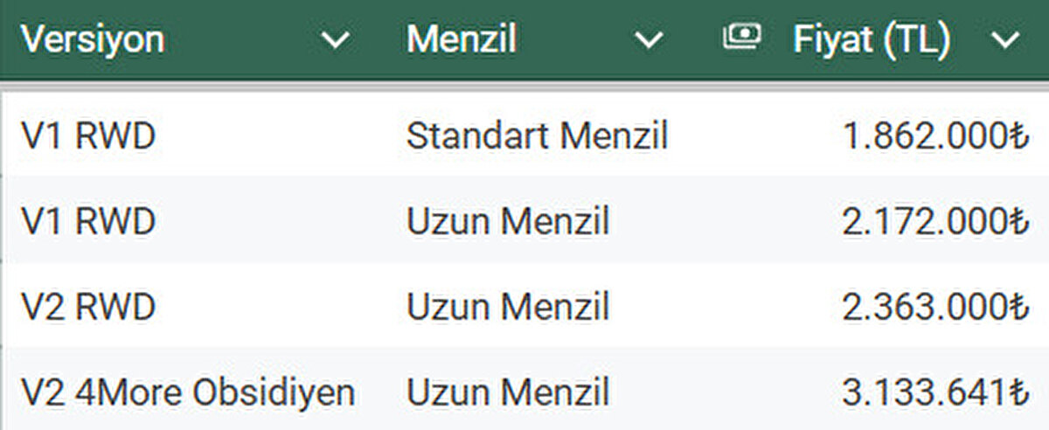The image size is (1049, 430).
Task: Click the banknote icon beside Fiyat
Action: coord(742,38)
